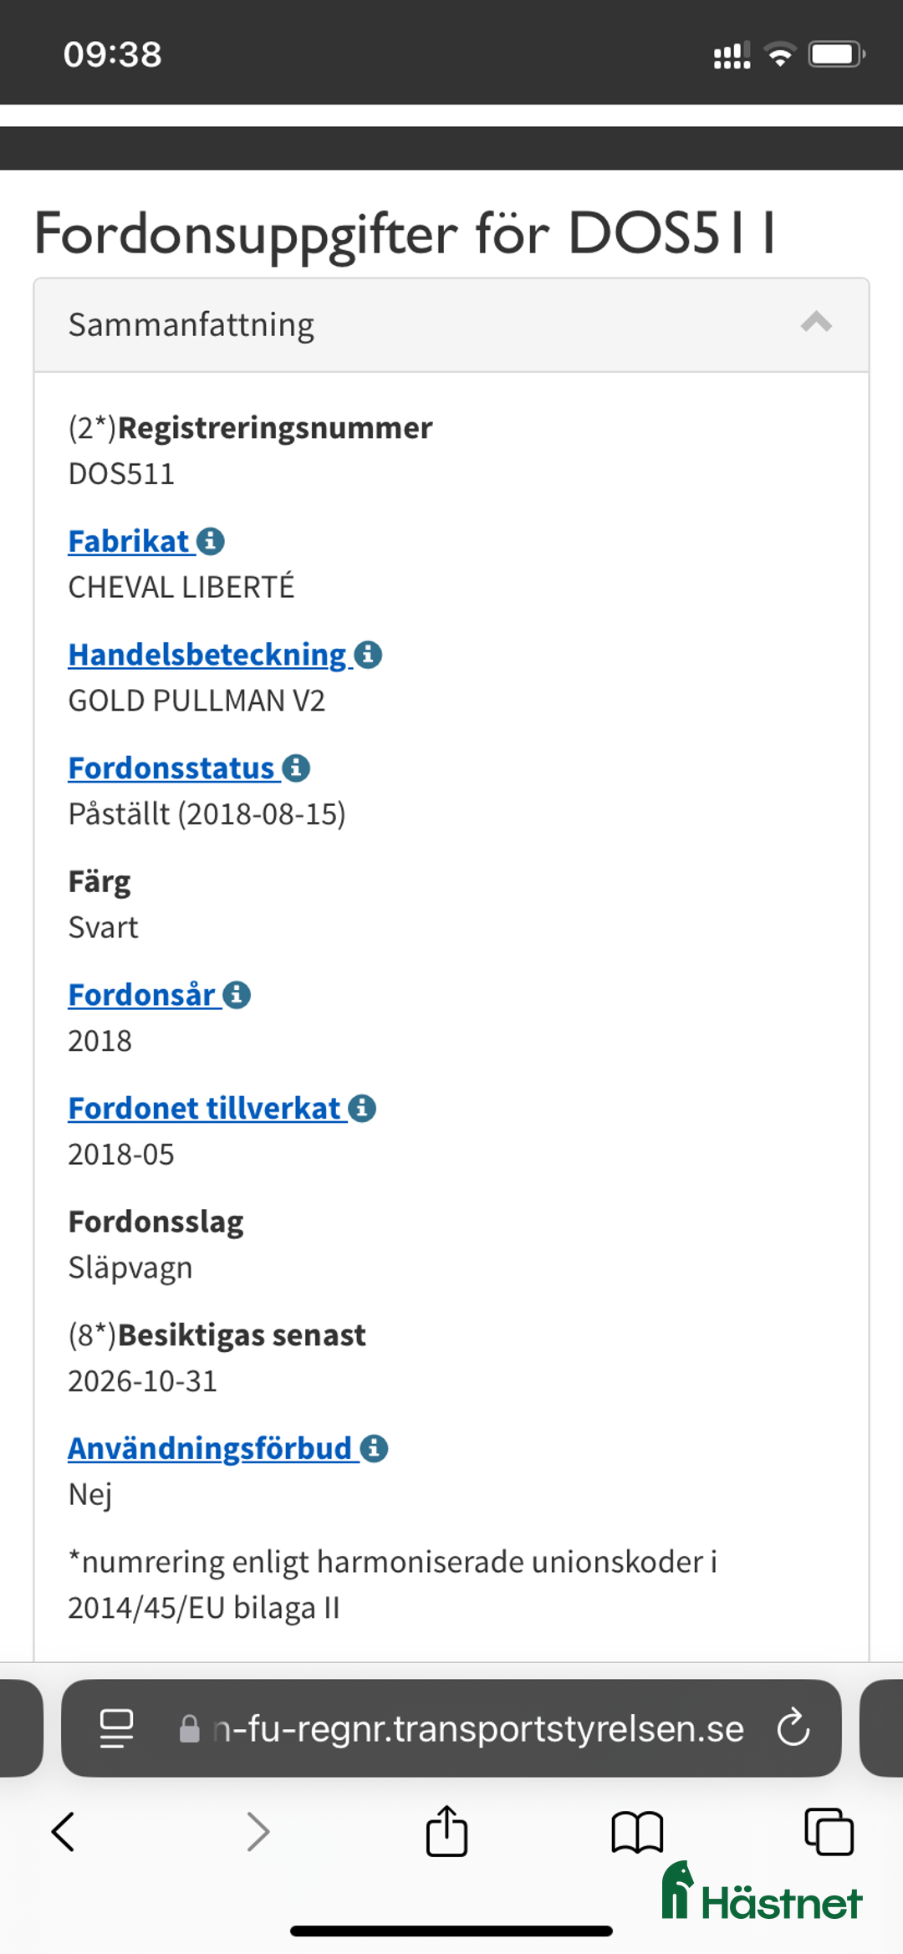Tap the address bar to edit the URL

pos(477,1729)
